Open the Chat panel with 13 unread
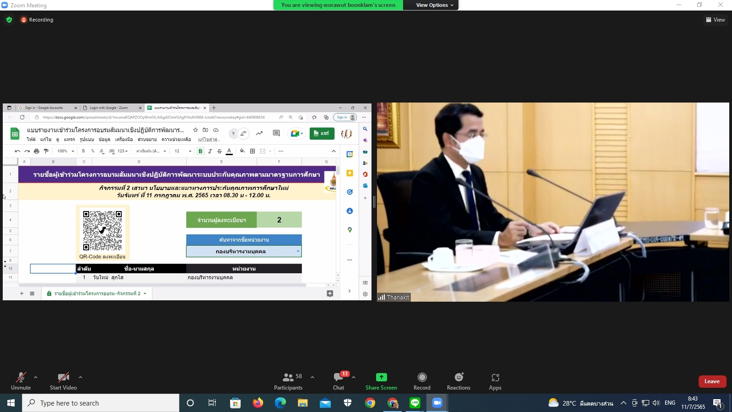732x412 pixels. click(x=339, y=381)
